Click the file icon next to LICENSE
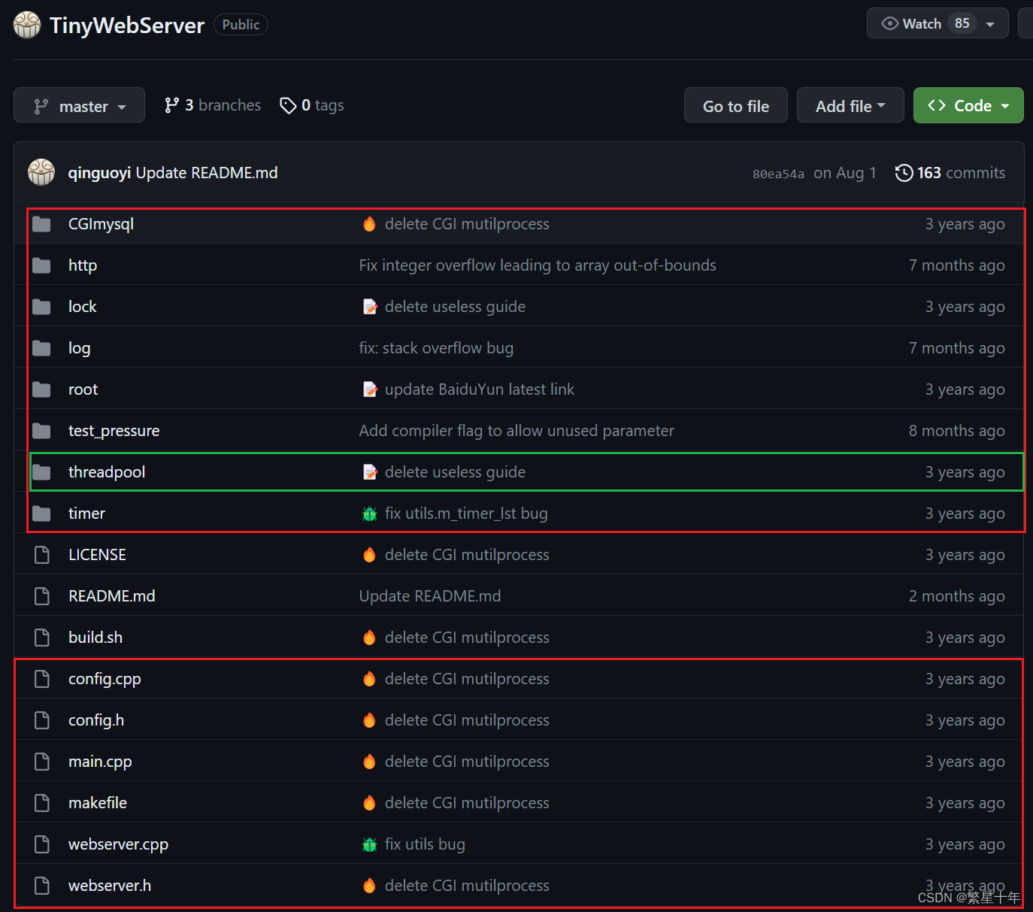 pos(41,554)
